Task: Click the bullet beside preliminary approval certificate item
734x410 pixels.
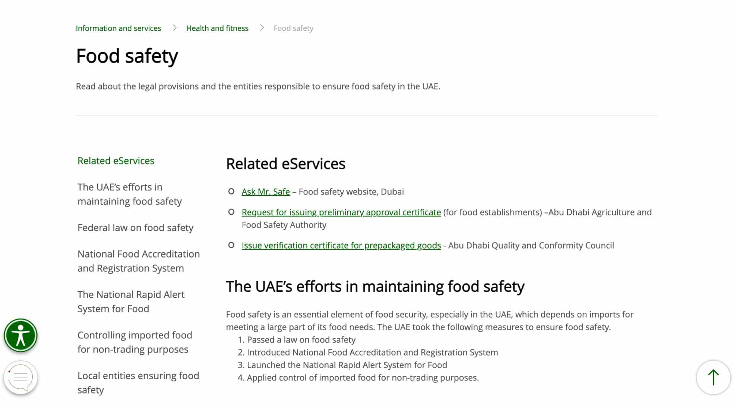Action: [231, 212]
